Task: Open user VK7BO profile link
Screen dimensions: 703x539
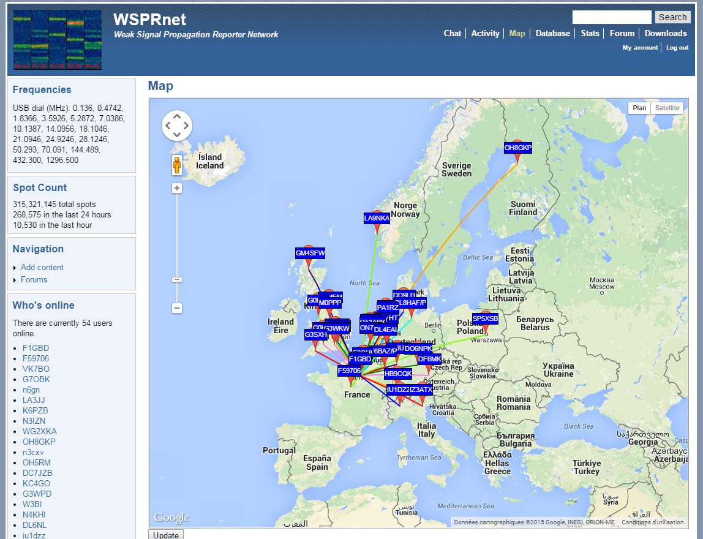Action: (36, 369)
